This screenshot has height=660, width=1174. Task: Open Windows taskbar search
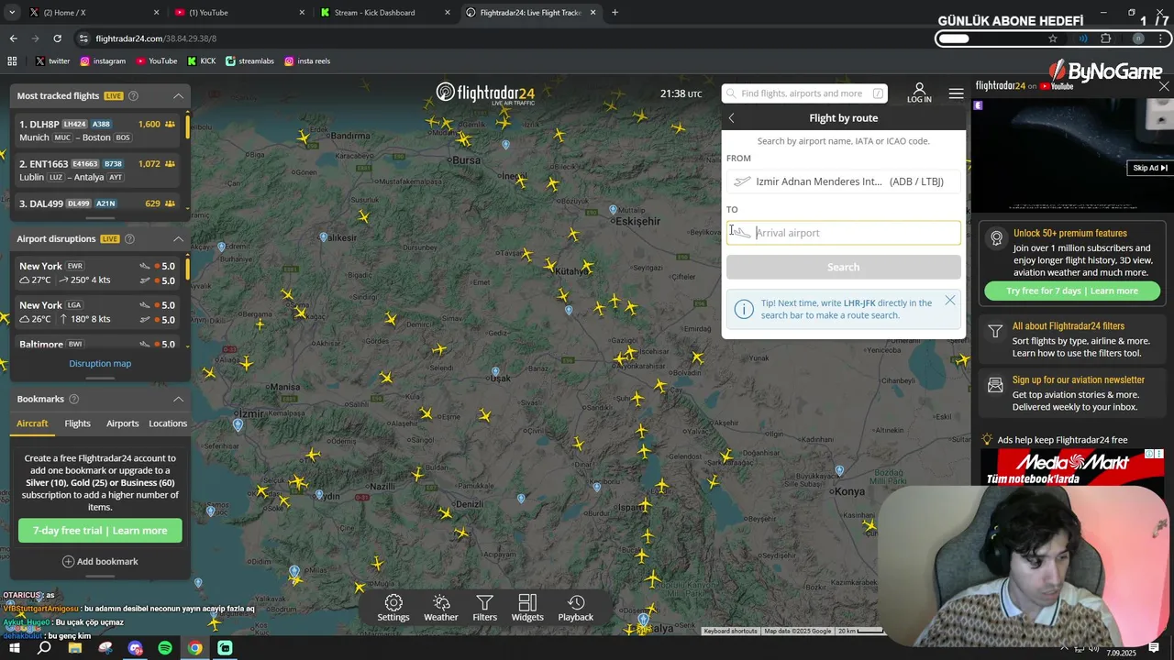pos(44,648)
